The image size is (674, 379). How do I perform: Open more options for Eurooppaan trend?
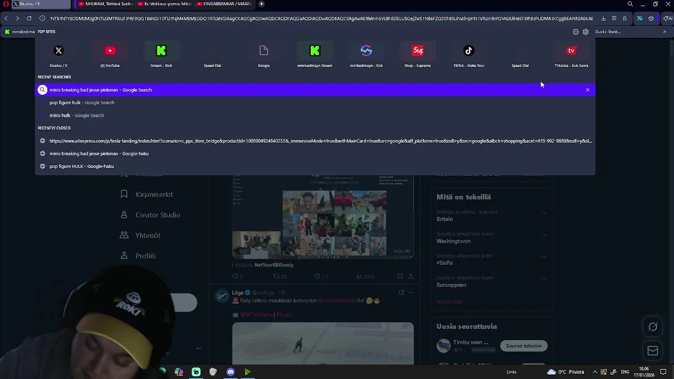(x=544, y=279)
